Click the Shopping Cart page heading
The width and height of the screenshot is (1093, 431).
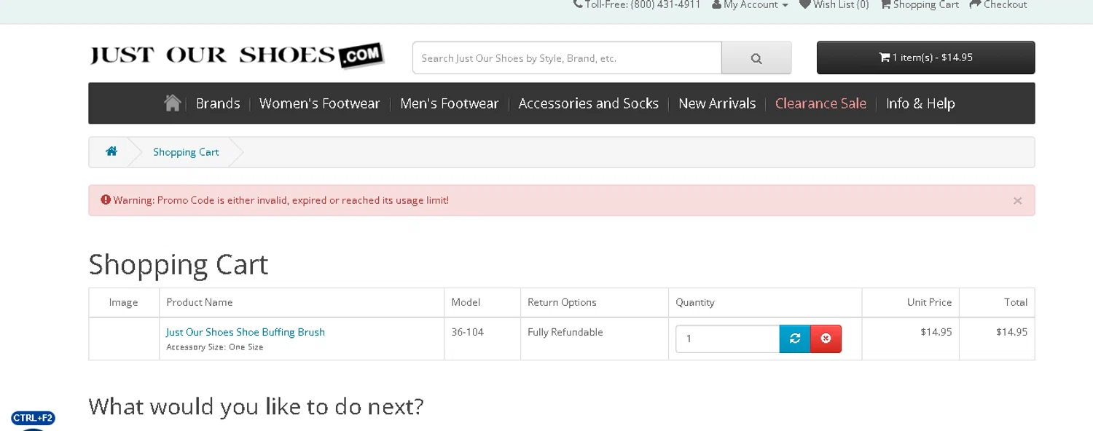point(179,264)
